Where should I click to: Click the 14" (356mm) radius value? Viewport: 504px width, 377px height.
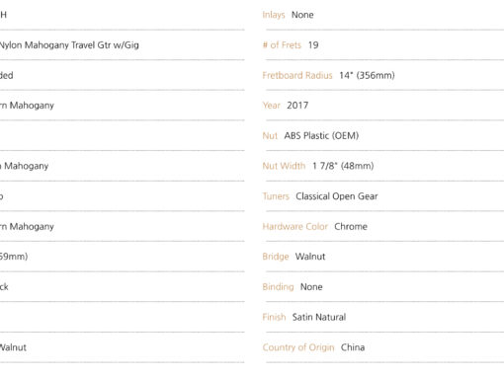click(x=367, y=75)
